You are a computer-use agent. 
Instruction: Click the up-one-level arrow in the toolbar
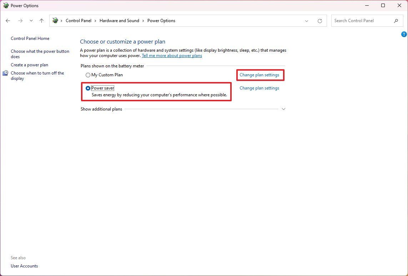click(x=41, y=21)
